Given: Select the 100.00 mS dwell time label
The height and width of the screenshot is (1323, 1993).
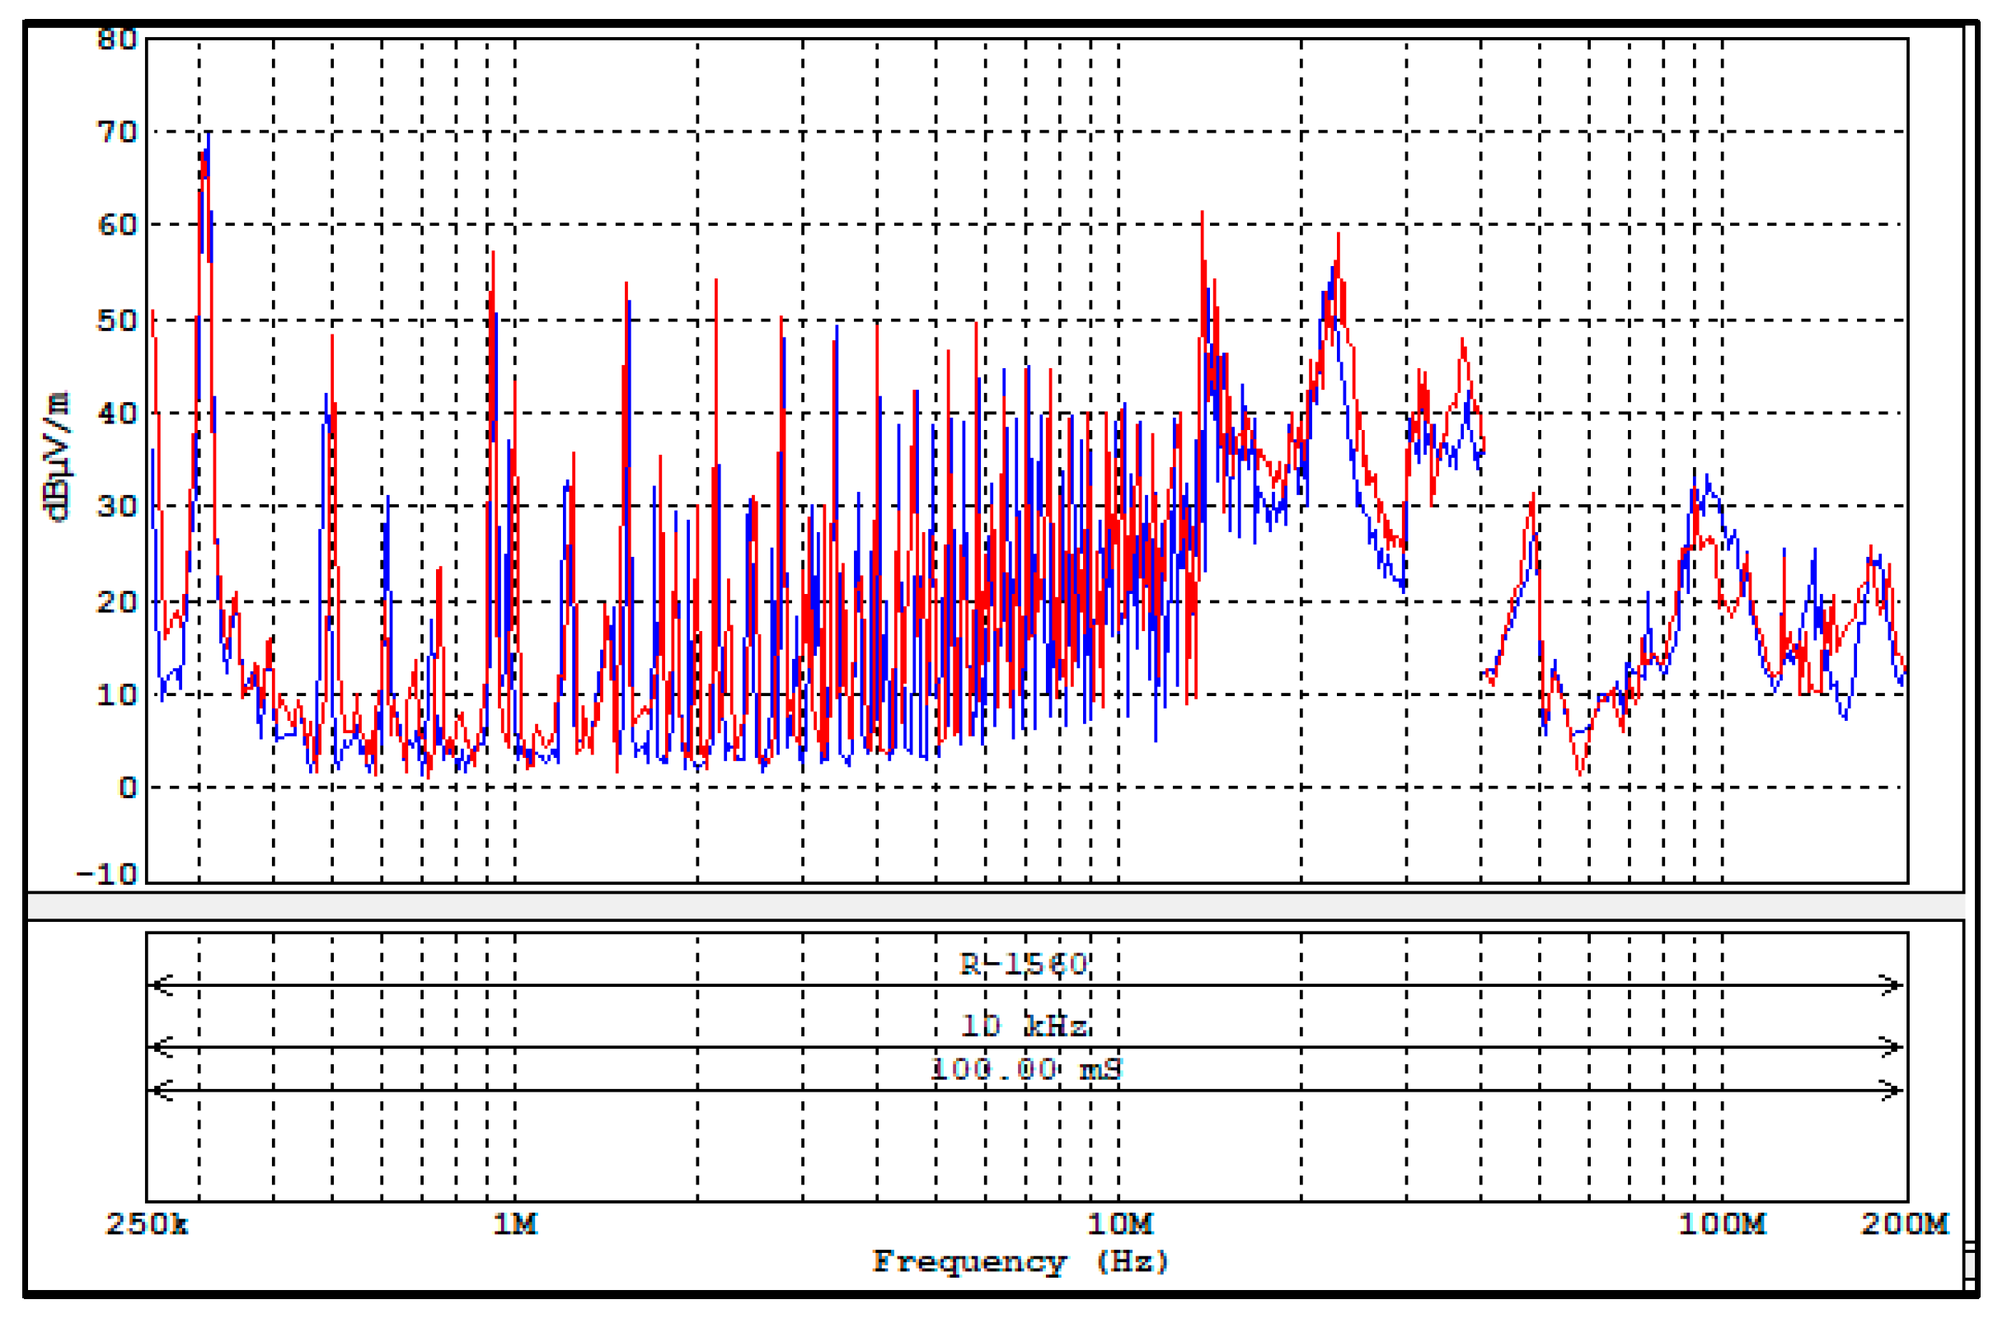Looking at the screenshot, I should click(1025, 1070).
